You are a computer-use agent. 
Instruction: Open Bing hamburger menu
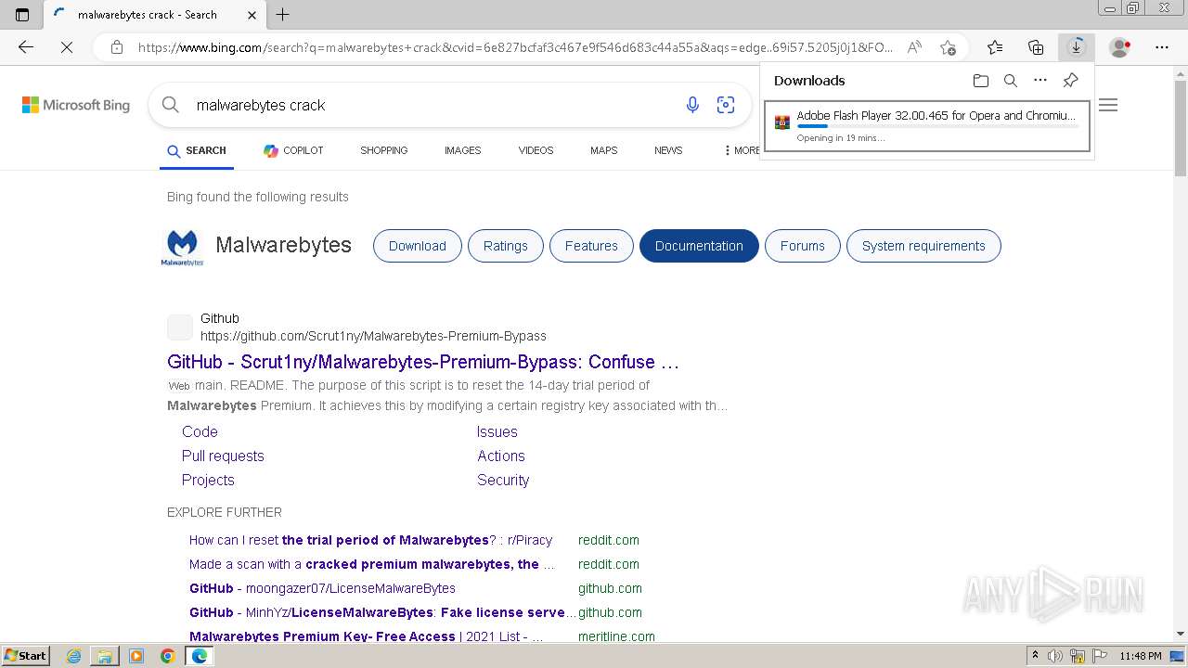[1108, 105]
